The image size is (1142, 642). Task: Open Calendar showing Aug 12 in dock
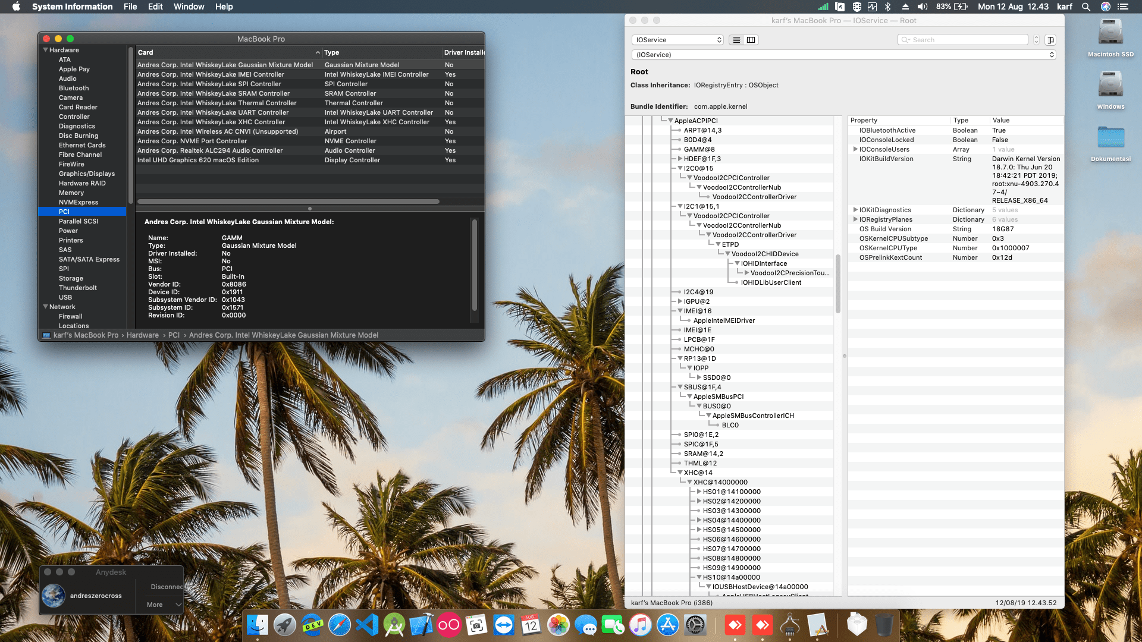(531, 625)
